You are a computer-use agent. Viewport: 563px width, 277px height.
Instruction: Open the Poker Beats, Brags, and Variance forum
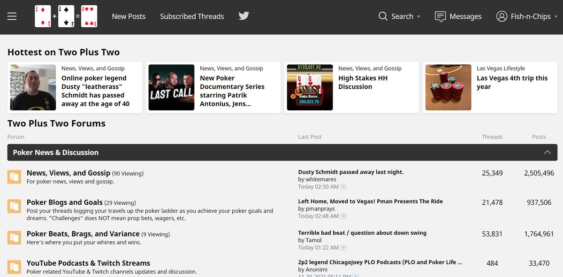83,234
